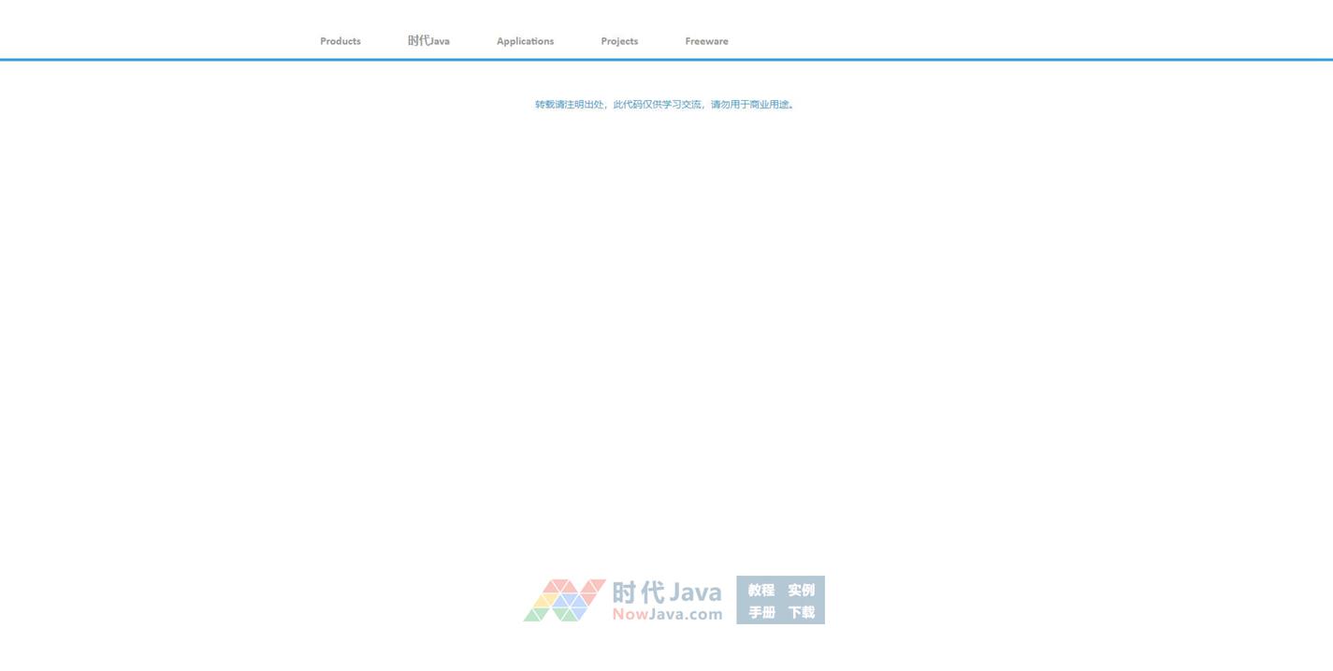Choose Freeware from the top navigation
Viewport: 1333px width, 671px height.
tap(706, 41)
